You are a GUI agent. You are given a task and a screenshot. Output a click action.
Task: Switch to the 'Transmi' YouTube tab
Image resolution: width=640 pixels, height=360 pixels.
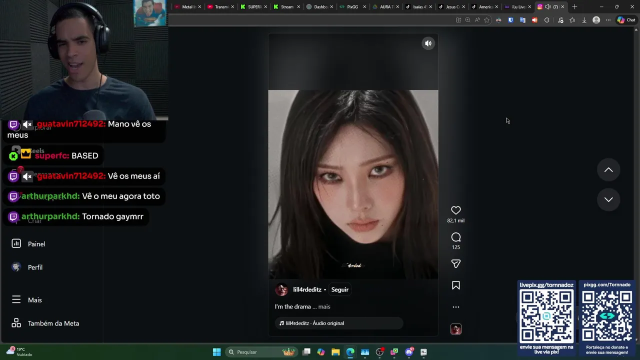pos(221,7)
